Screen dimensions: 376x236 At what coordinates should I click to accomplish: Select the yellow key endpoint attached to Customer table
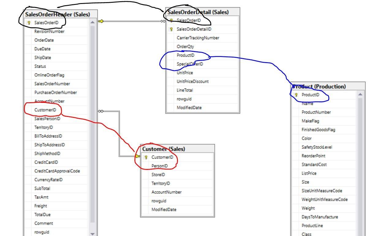(x=137, y=157)
